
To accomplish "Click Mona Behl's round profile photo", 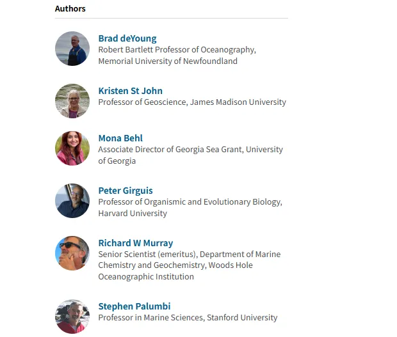I will click(72, 148).
